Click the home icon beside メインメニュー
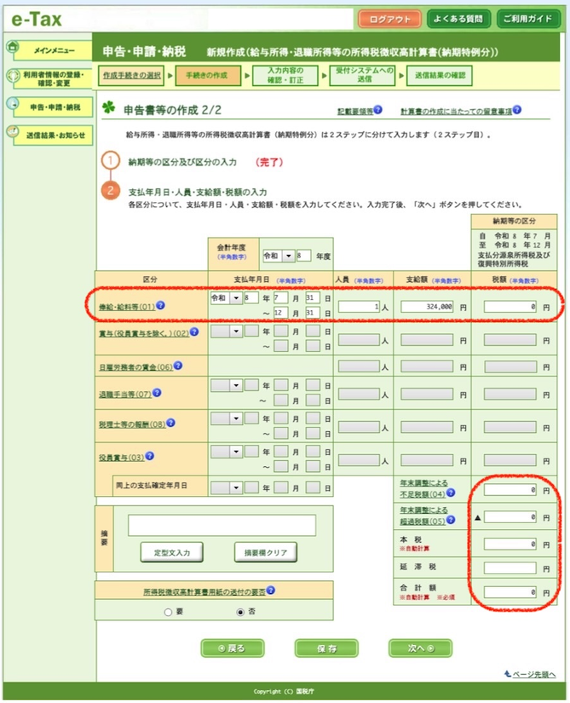Viewport: 570px width, 703px height. (x=13, y=46)
